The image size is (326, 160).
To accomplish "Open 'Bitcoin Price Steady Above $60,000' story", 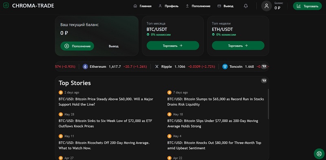I will click(x=106, y=102).
